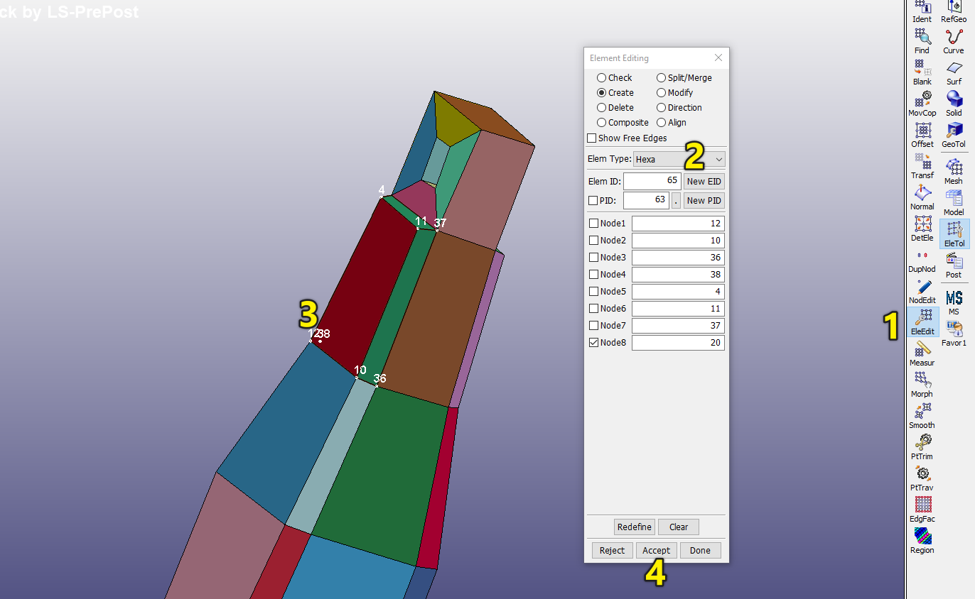Screen dimensions: 975x599
Task: Click the Clear button
Action: pos(679,527)
